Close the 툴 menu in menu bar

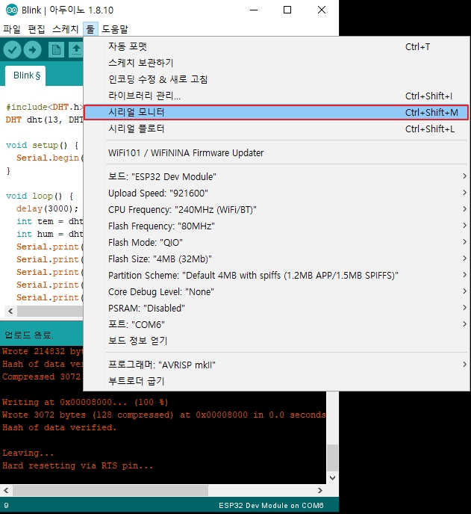[90, 29]
